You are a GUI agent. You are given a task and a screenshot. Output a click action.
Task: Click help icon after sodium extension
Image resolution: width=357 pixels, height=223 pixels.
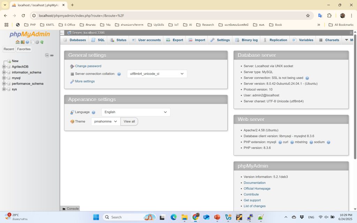[328, 142]
